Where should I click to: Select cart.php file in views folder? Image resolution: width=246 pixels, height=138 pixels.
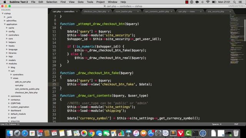(19, 85)
